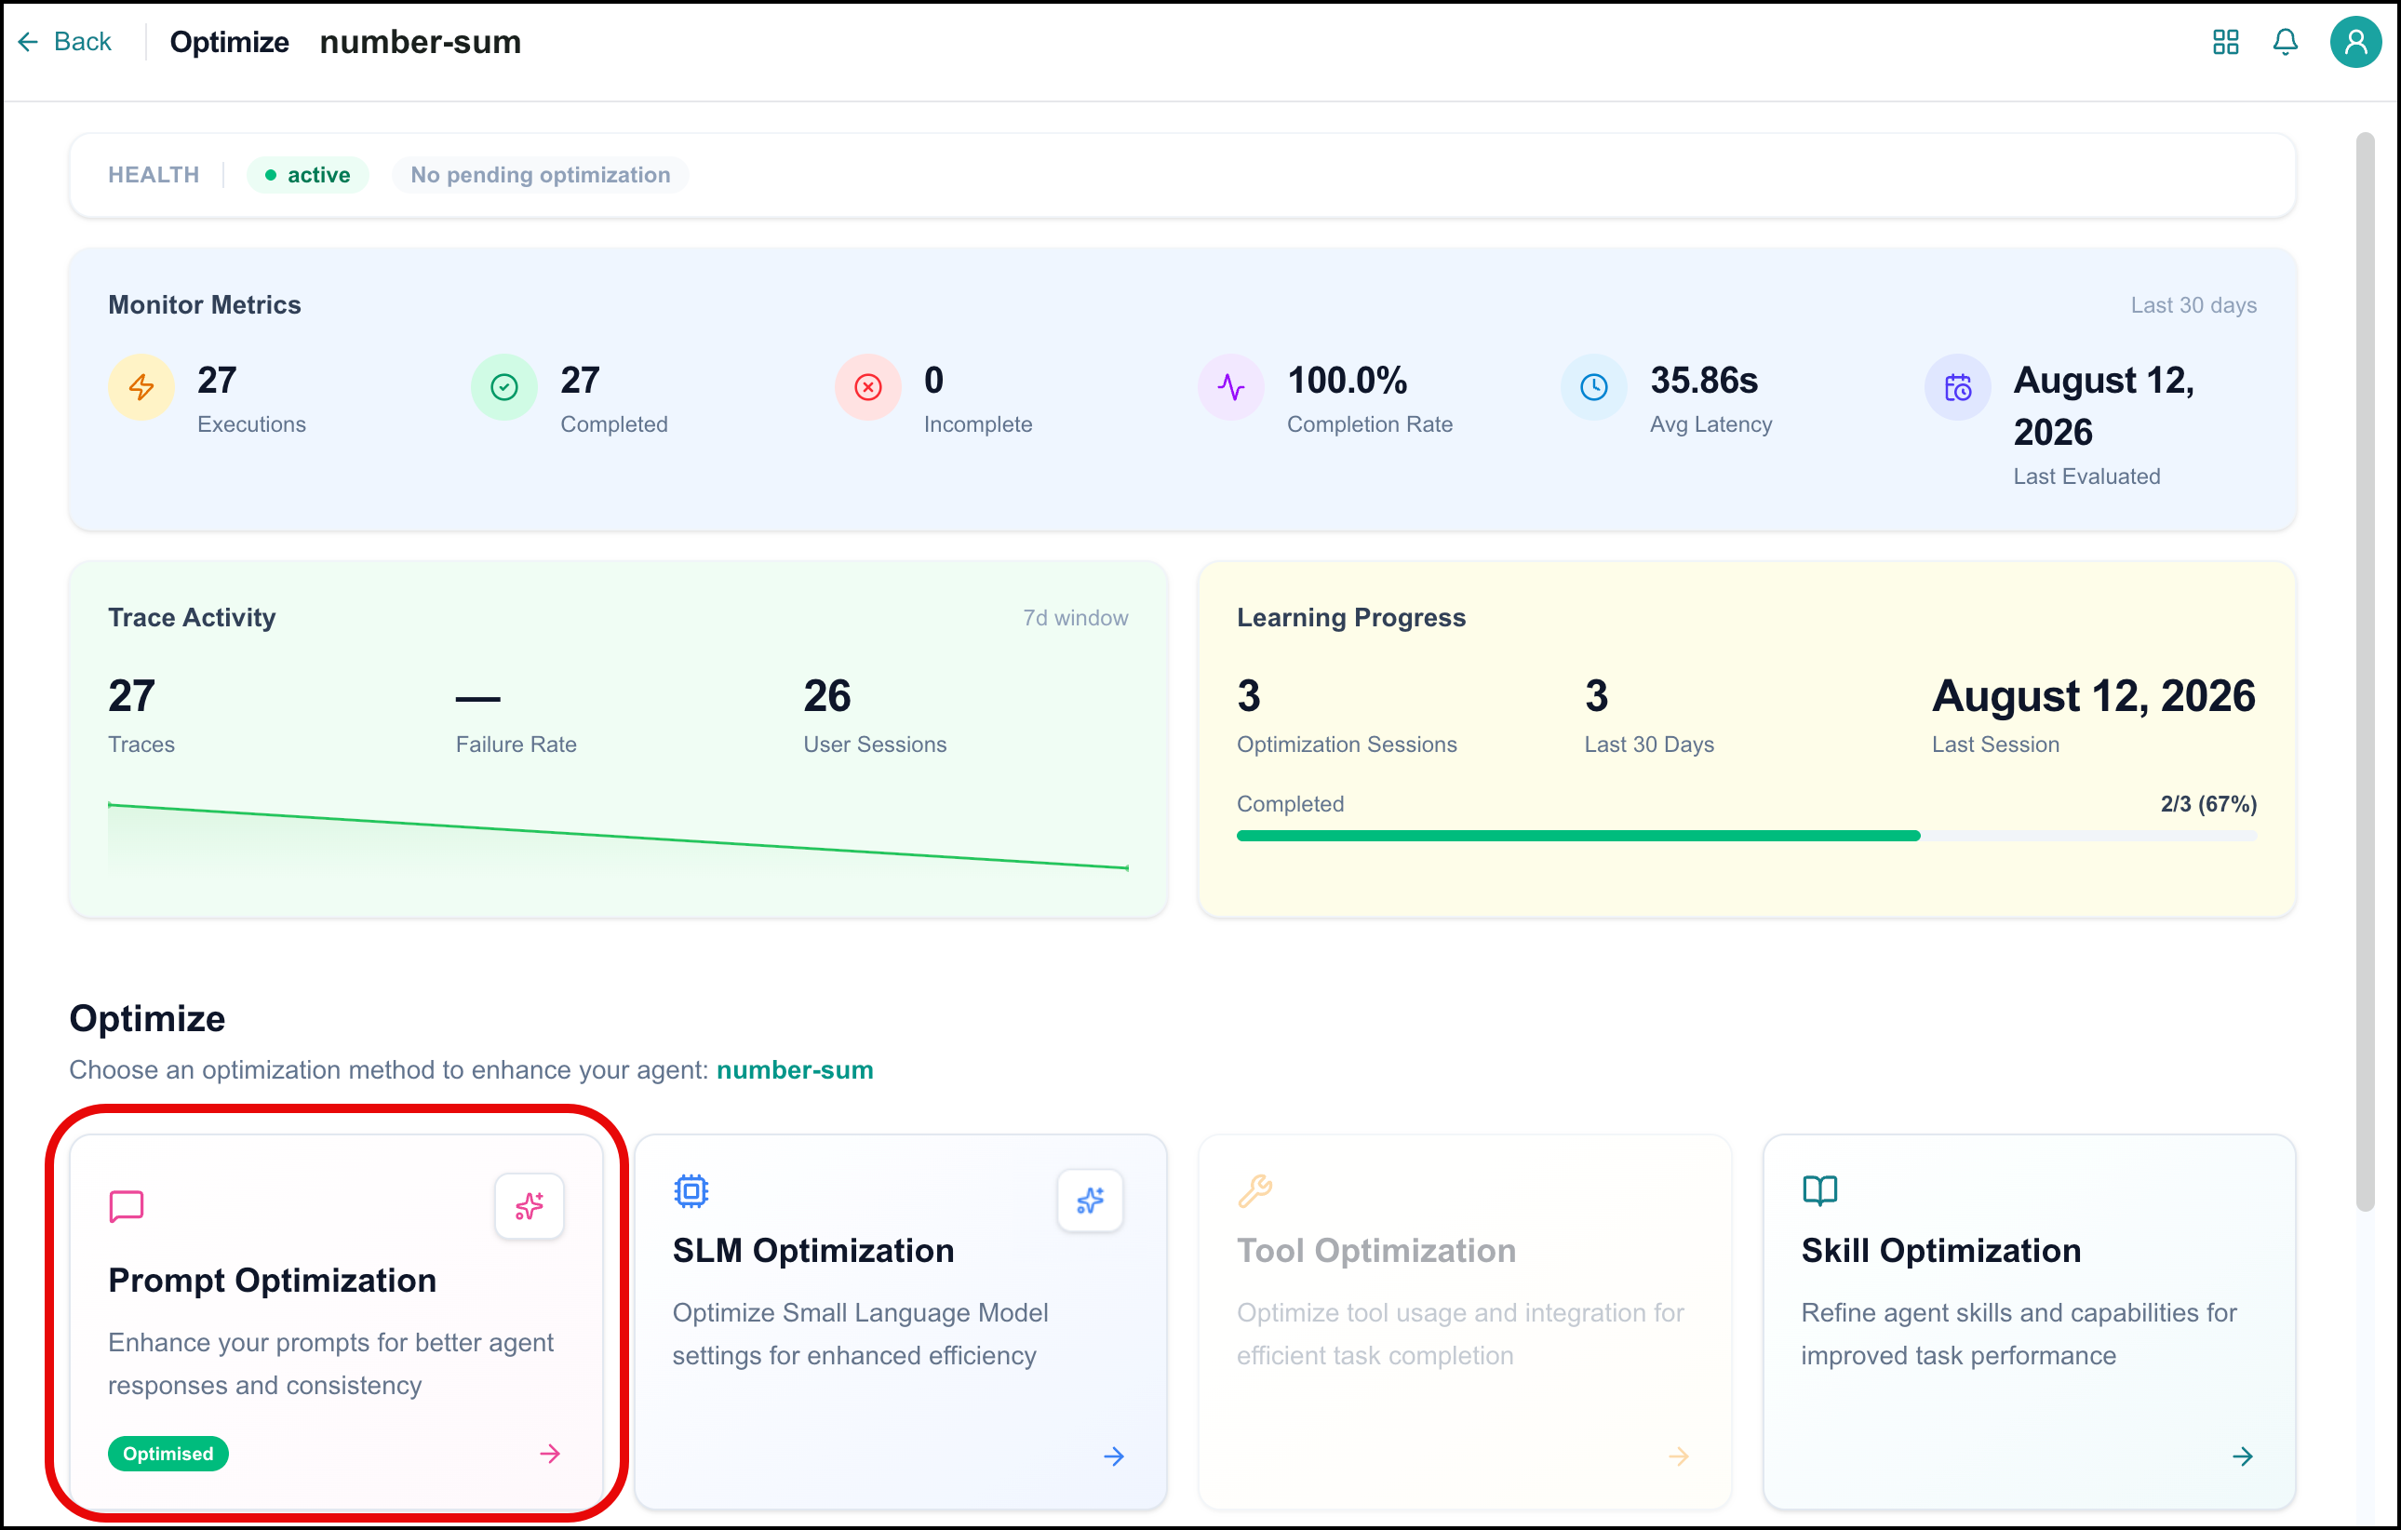2401x1530 pixels.
Task: Open Prompt Optimization via its arrow
Action: (x=550, y=1455)
